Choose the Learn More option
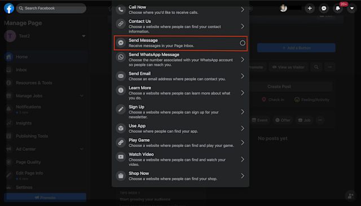361x206 pixels. coord(180,93)
